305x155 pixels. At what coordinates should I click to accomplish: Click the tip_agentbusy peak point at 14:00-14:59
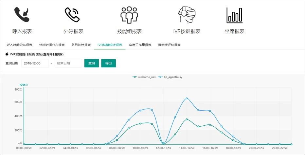187,98
